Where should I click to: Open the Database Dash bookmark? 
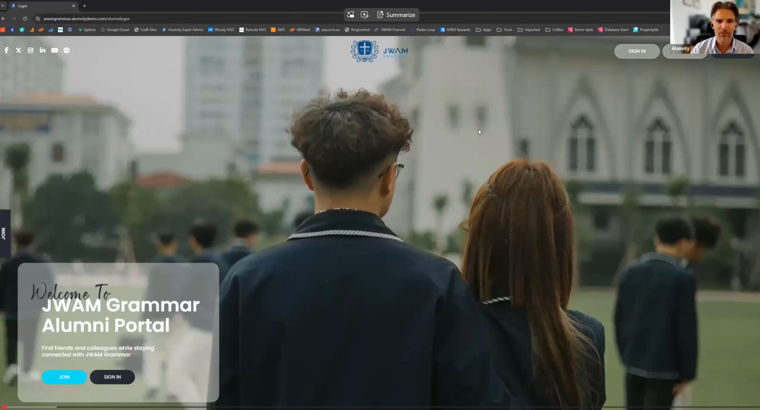click(613, 30)
